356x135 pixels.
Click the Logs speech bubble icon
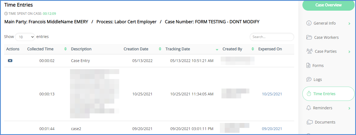(x=309, y=80)
